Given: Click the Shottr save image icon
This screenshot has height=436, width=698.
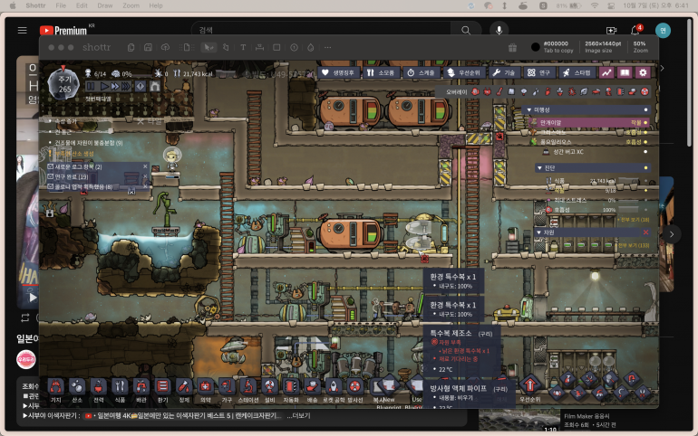Looking at the screenshot, I should click(x=149, y=48).
